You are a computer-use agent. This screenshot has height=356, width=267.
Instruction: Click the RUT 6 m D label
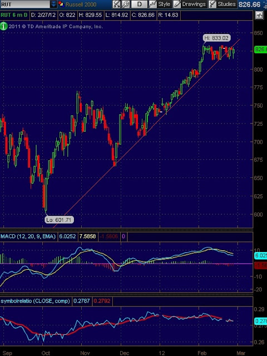[x=14, y=15]
